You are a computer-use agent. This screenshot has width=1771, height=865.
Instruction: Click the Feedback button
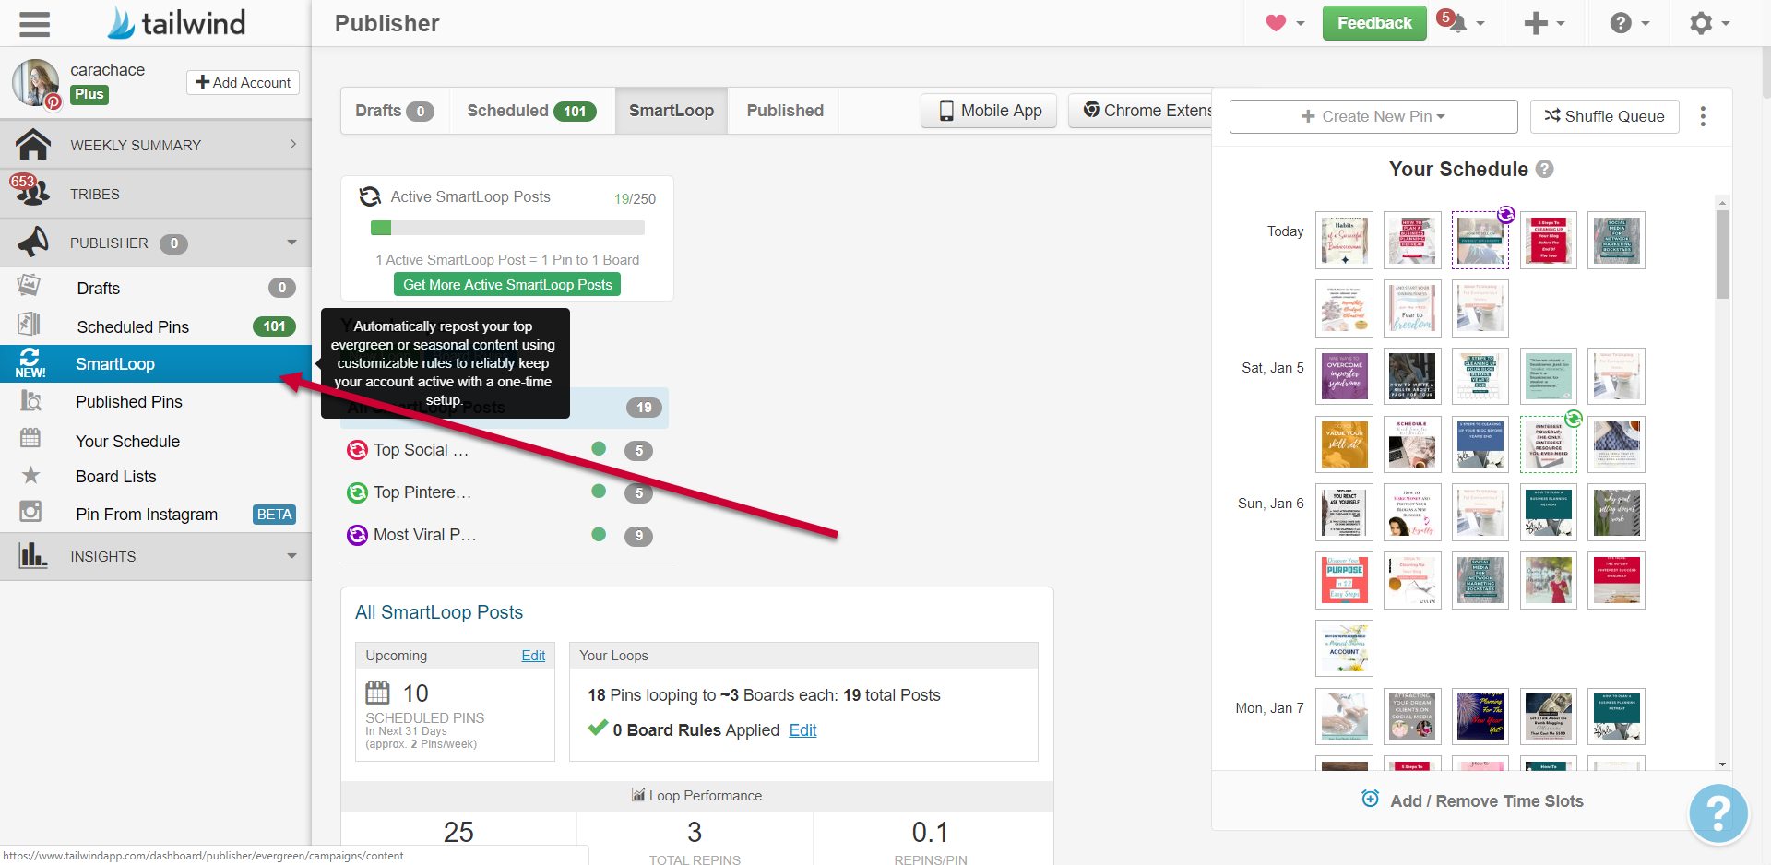(x=1374, y=23)
